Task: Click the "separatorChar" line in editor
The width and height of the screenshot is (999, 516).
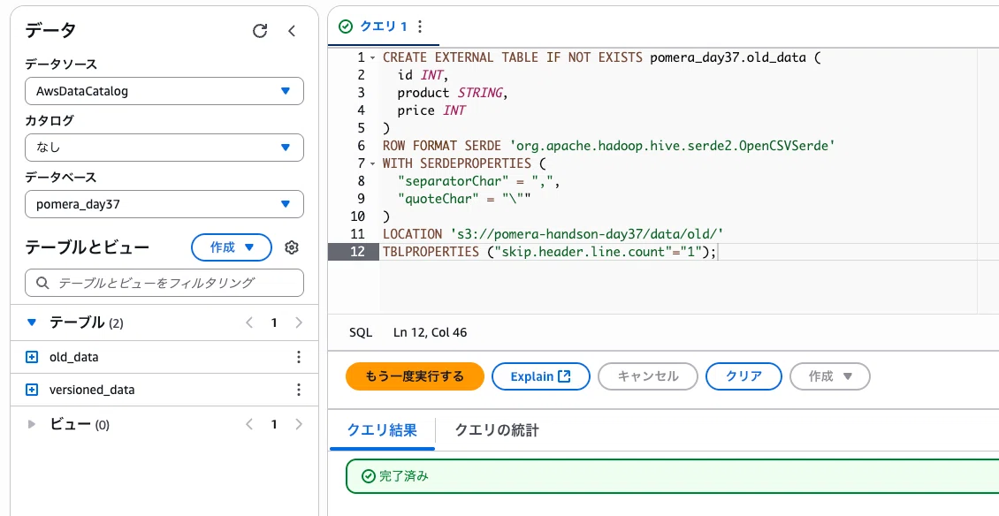Action: click(x=478, y=181)
